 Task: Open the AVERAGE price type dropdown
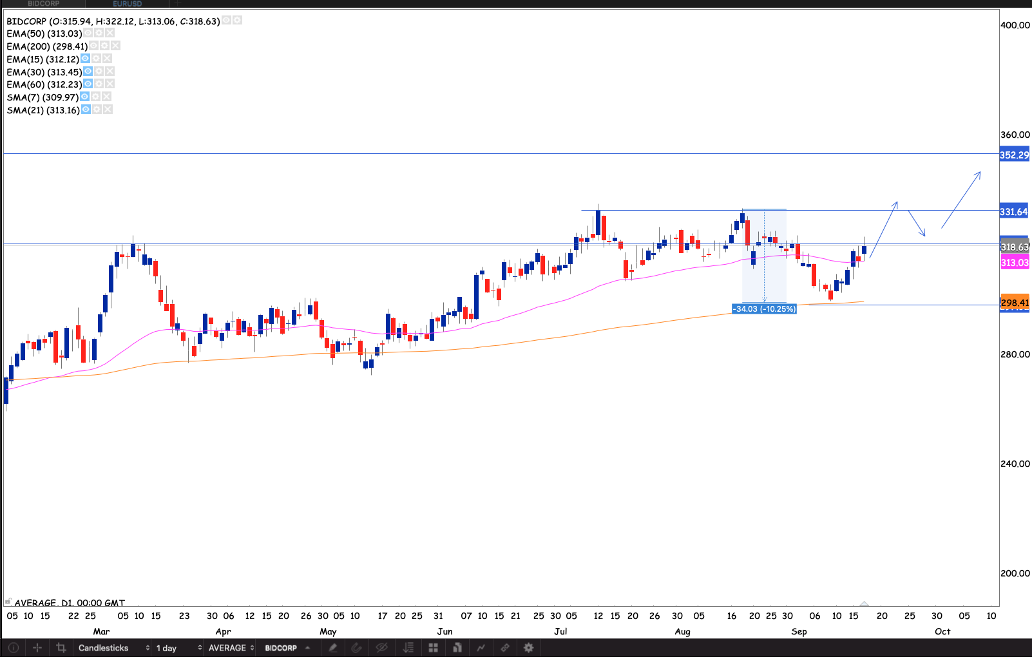pyautogui.click(x=231, y=648)
